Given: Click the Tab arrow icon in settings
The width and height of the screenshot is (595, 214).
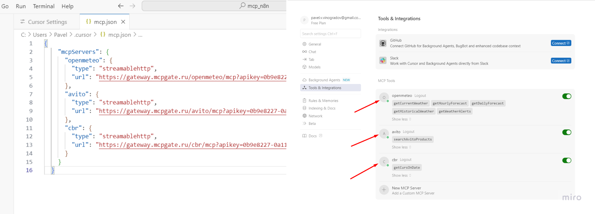Looking at the screenshot, I should click(304, 59).
